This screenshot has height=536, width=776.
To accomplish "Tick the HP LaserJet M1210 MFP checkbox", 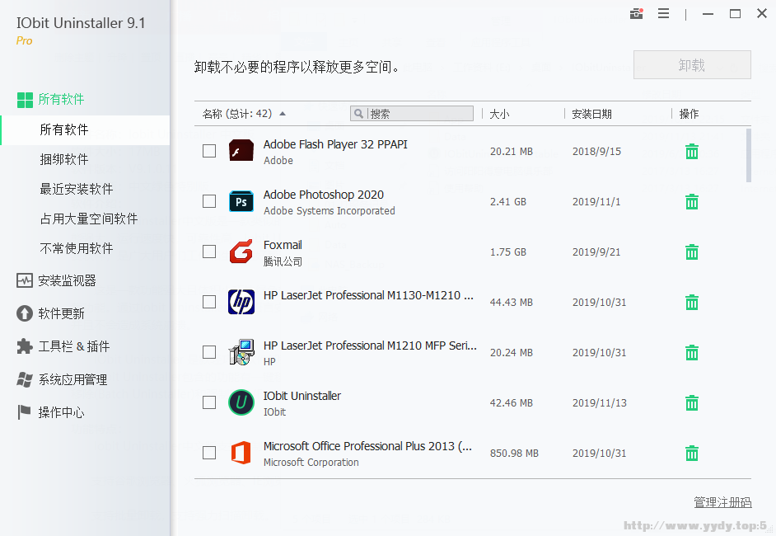I will click(x=209, y=352).
